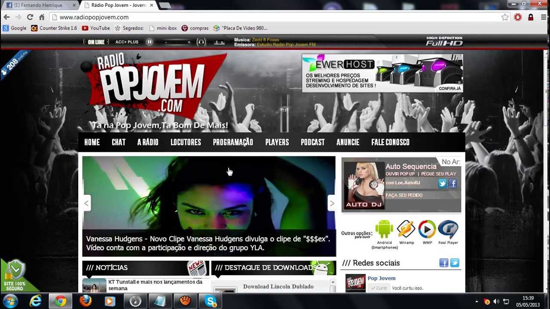This screenshot has height=309, width=550.
Task: Go to the browser home page
Action: click(x=42, y=17)
